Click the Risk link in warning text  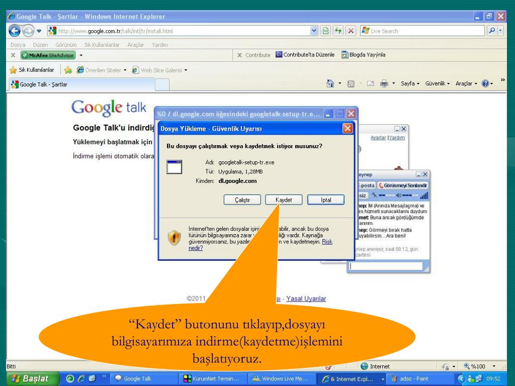point(327,242)
